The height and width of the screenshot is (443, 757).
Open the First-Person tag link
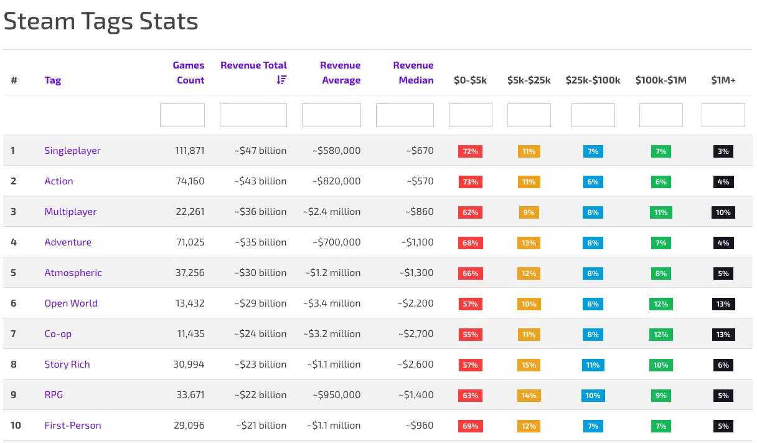tap(73, 426)
